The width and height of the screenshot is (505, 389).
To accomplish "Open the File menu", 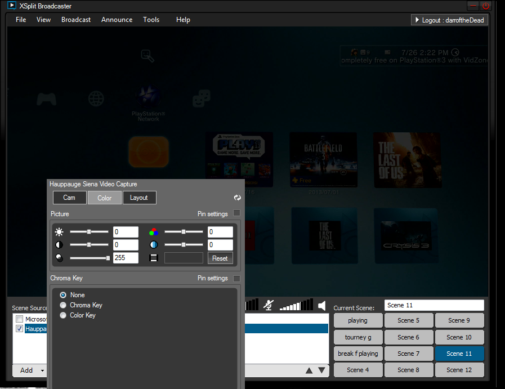I will [21, 20].
